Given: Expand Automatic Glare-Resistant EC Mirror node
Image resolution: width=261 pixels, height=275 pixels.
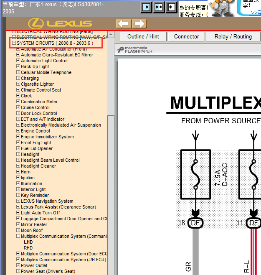Looking at the screenshot, I should [18, 55].
